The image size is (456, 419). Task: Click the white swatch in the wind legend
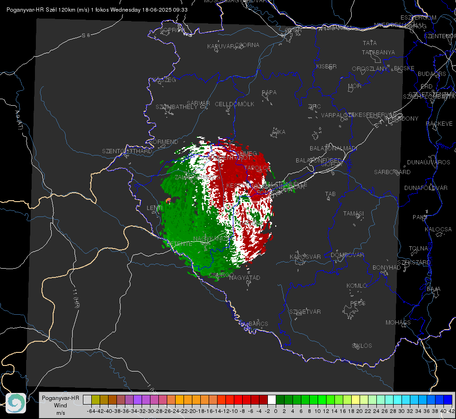[x=272, y=399]
